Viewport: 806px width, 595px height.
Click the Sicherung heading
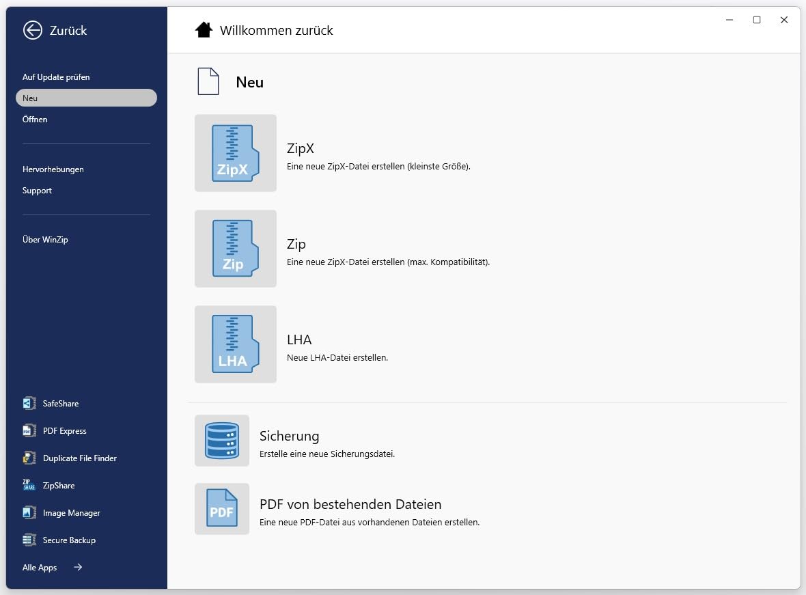(x=290, y=436)
